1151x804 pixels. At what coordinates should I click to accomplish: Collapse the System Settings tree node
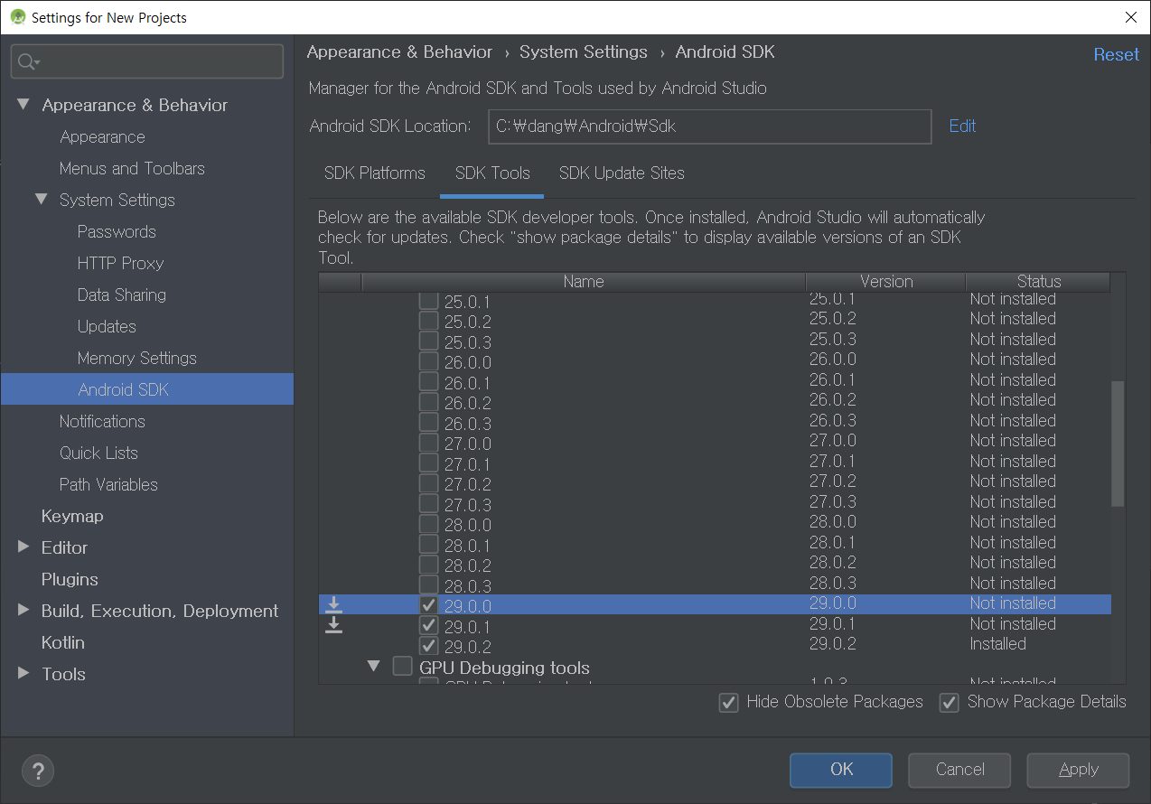click(x=42, y=200)
